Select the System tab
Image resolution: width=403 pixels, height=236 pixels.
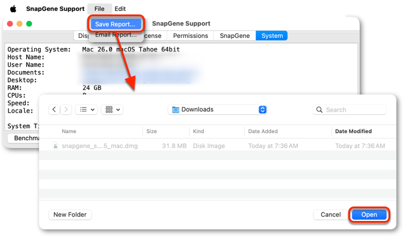pyautogui.click(x=272, y=36)
